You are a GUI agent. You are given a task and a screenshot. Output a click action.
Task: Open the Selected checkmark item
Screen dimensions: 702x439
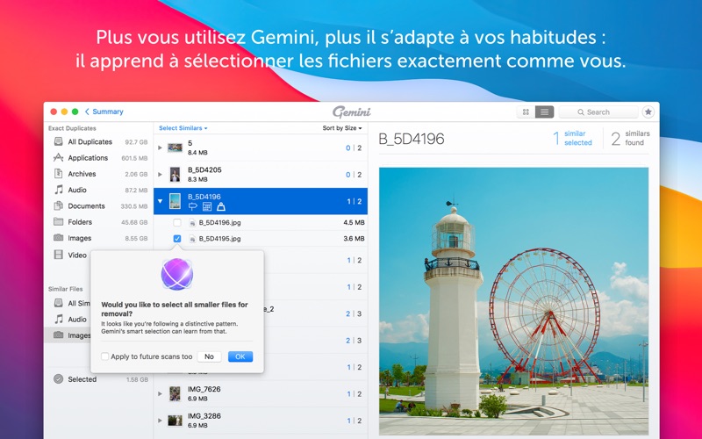pos(58,379)
